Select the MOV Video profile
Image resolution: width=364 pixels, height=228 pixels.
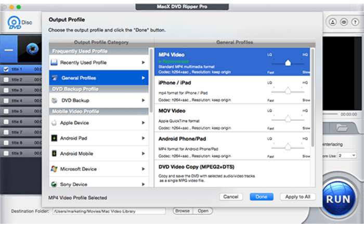pos(232,118)
